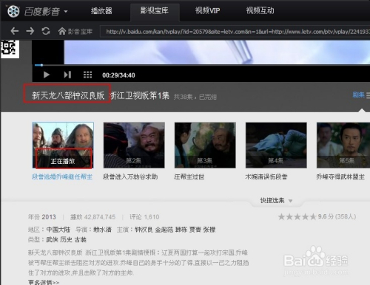Seek on the video progress bar

(x=202, y=65)
